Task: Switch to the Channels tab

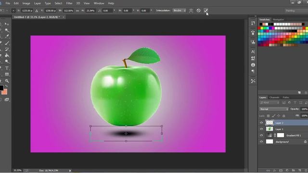Action: click(274, 98)
